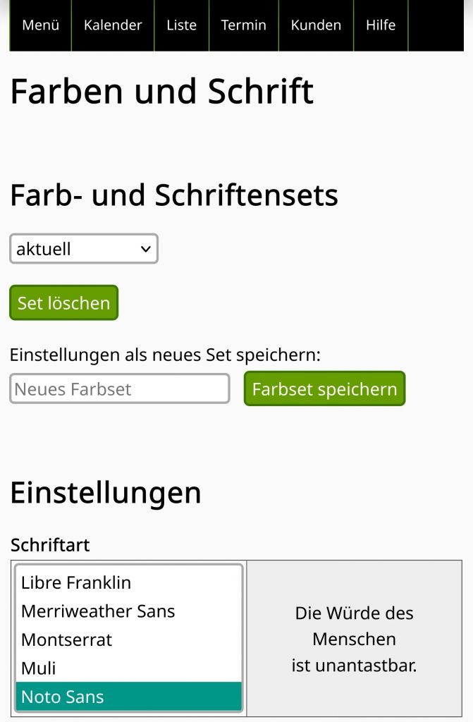The image size is (473, 722).
Task: Select the Merriweather Sans font
Action: (x=98, y=611)
